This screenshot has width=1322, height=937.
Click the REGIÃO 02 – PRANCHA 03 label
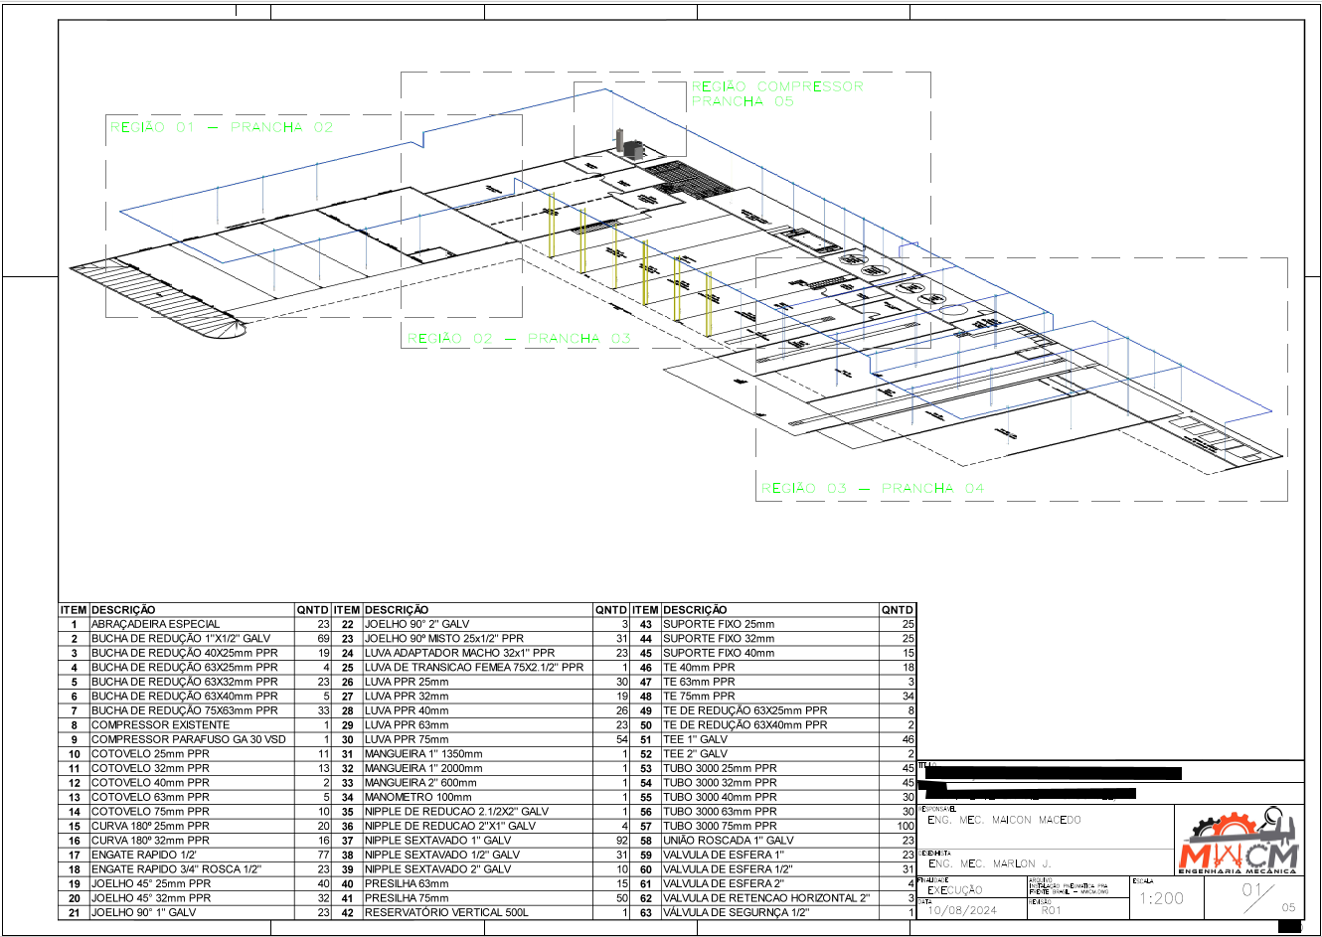[x=519, y=339]
